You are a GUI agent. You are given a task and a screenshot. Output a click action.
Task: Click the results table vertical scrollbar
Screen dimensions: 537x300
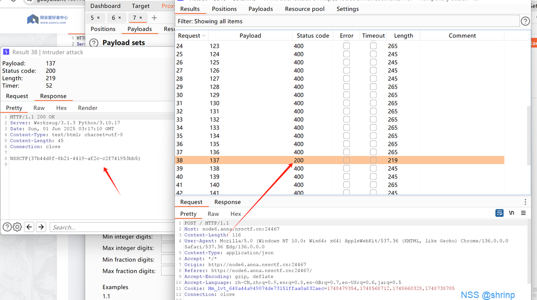(x=529, y=135)
